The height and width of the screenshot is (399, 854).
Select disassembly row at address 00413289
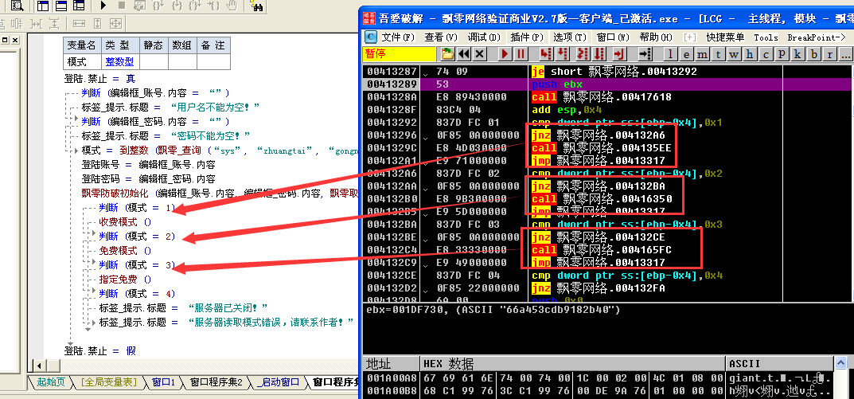(607, 84)
